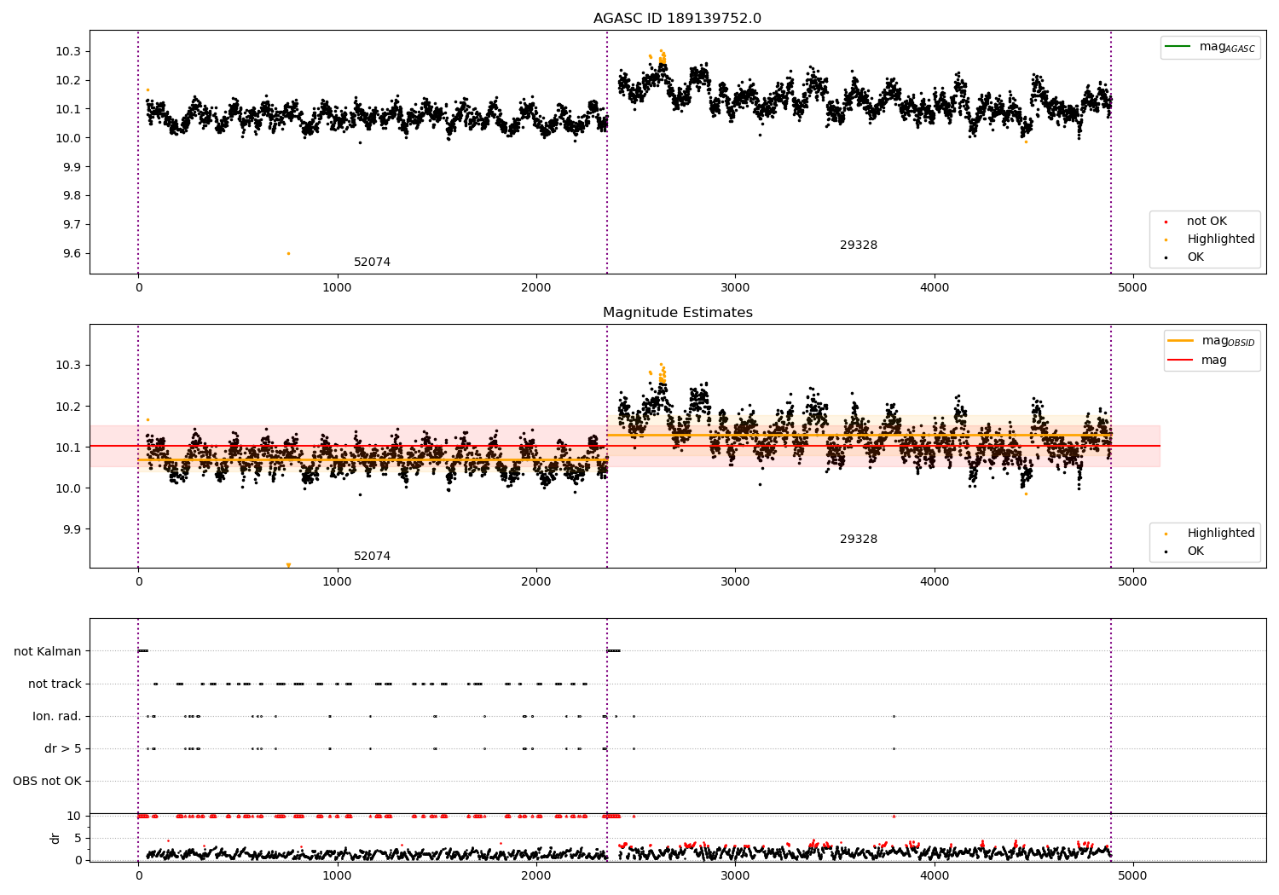Click the red 'mag' legend entry in the middle plot
Screen dimensions: 1279x895
[x=1197, y=361]
